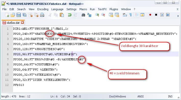Image resolution: width=181 pixels, height=100 pixels.
Task: Click the Undo green arrow icon
Action: pos(70,15)
